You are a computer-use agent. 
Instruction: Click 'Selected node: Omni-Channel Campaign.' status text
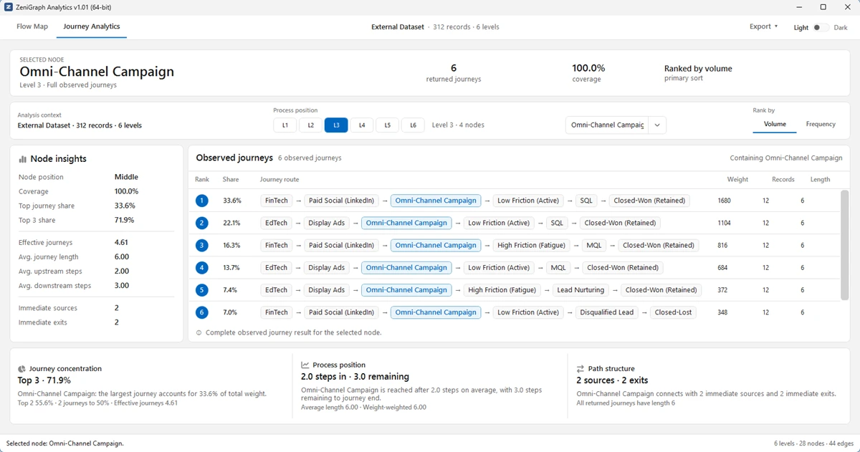click(64, 443)
